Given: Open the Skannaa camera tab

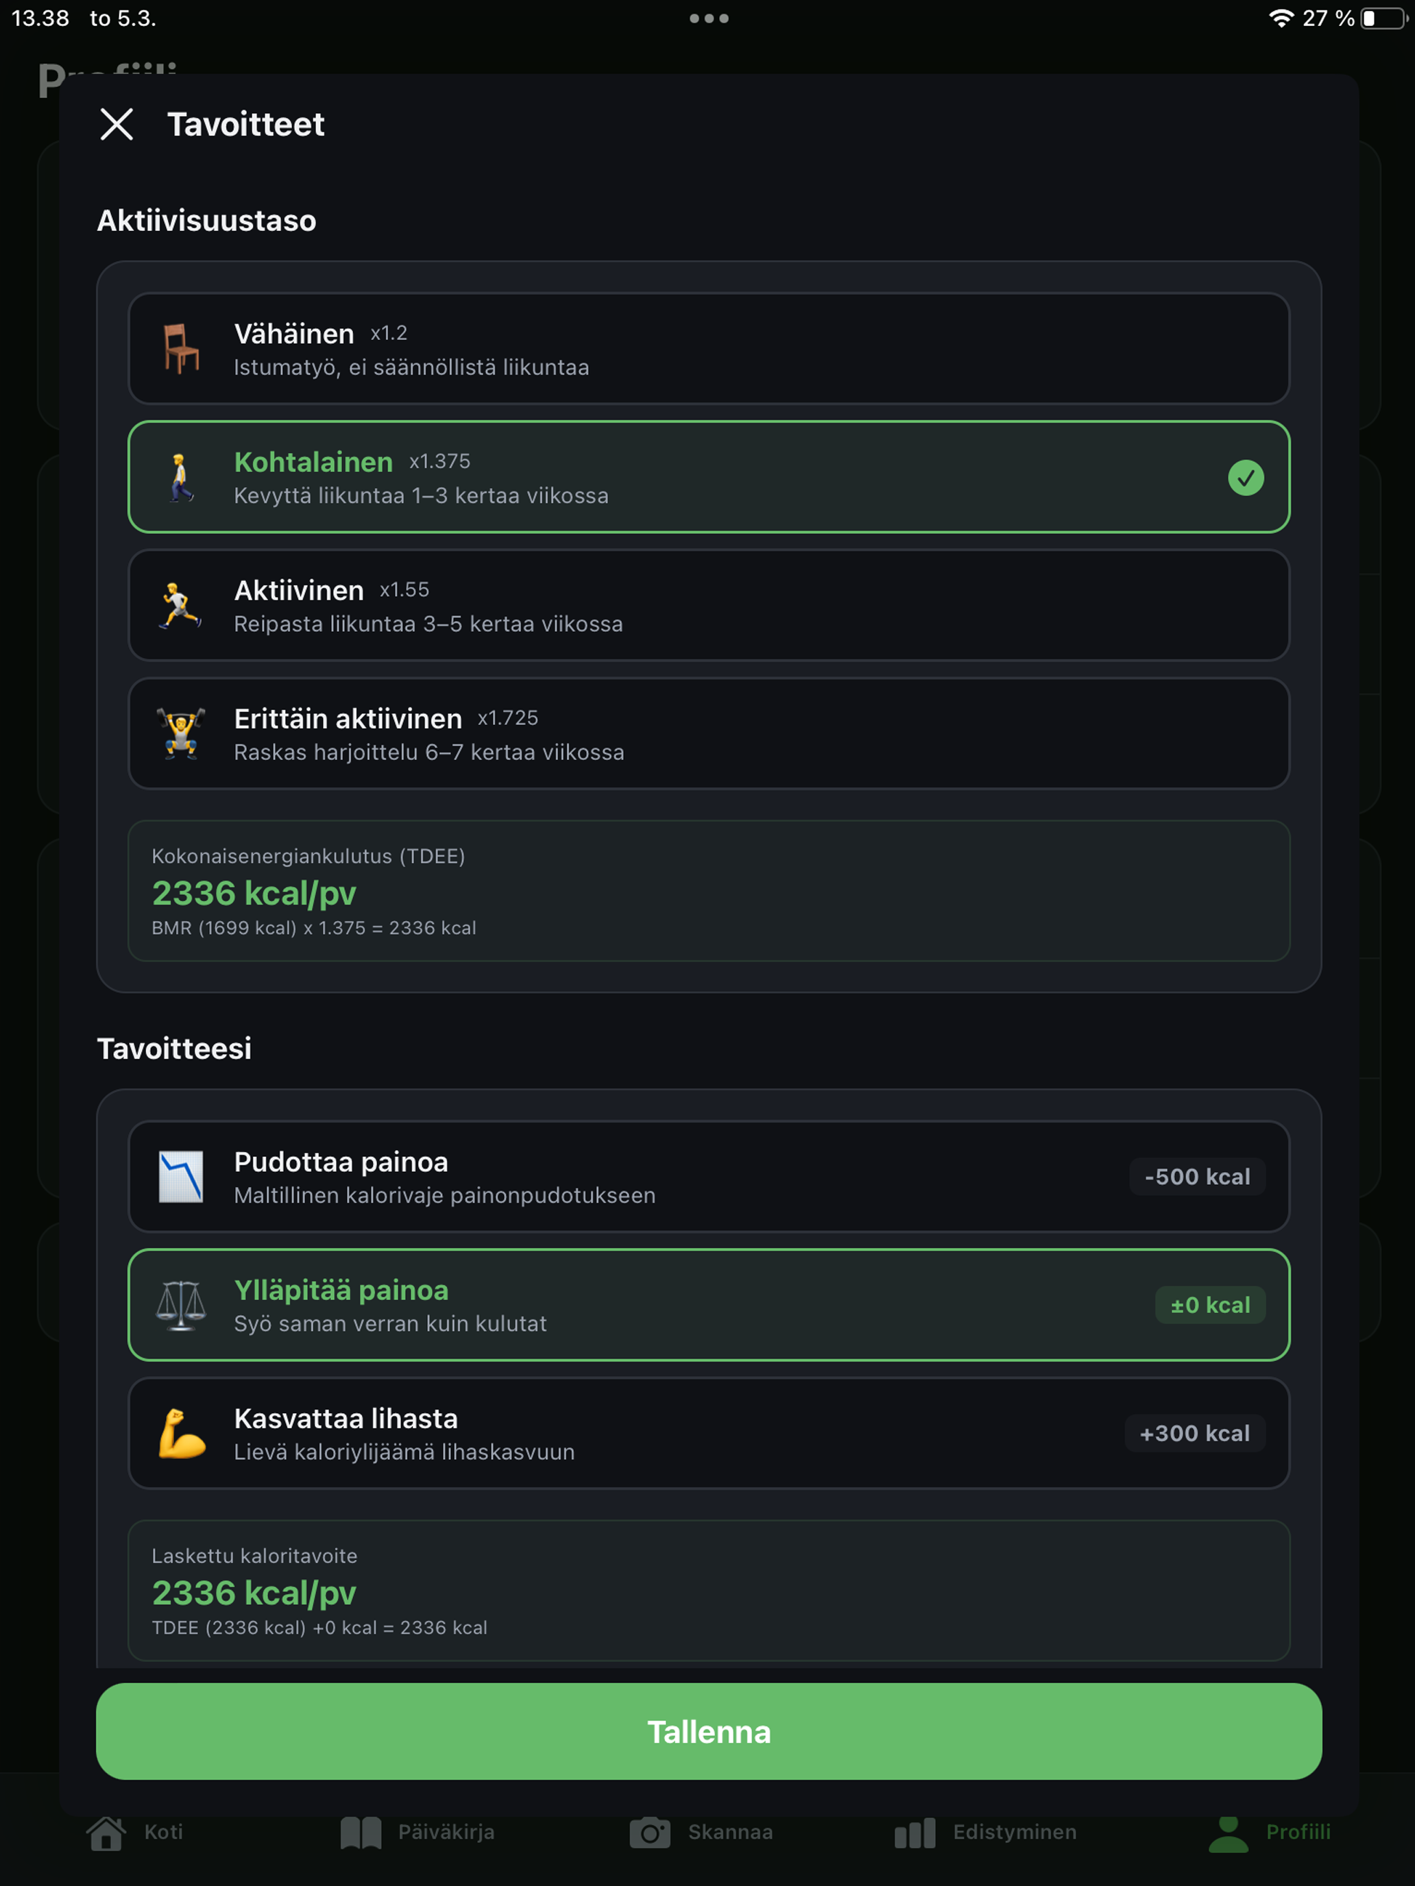Looking at the screenshot, I should pyautogui.click(x=701, y=1833).
